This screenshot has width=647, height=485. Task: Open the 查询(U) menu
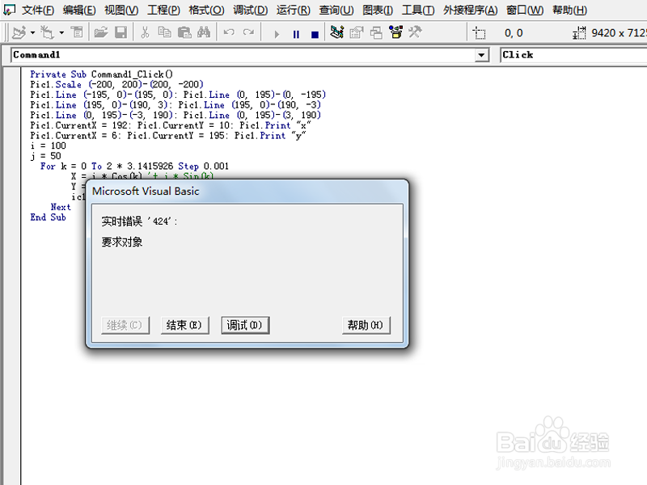(x=336, y=10)
